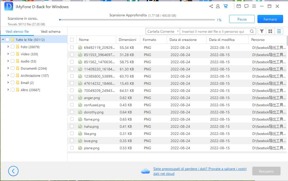The image size is (288, 181).
Task: Click the mail envelope icon
Action: tap(239, 6)
